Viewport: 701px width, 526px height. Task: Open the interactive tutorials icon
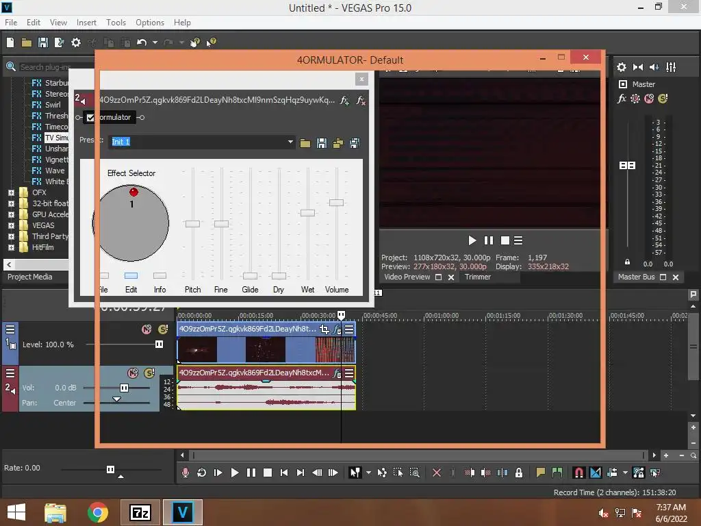[x=195, y=42]
